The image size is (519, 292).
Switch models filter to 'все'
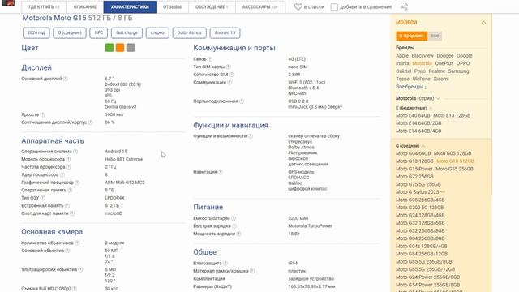[x=435, y=36]
